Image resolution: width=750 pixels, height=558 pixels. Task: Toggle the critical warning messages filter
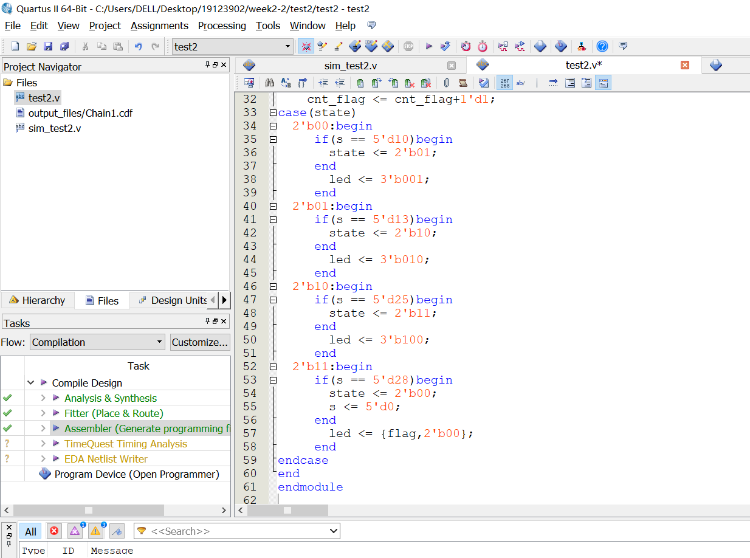click(75, 531)
